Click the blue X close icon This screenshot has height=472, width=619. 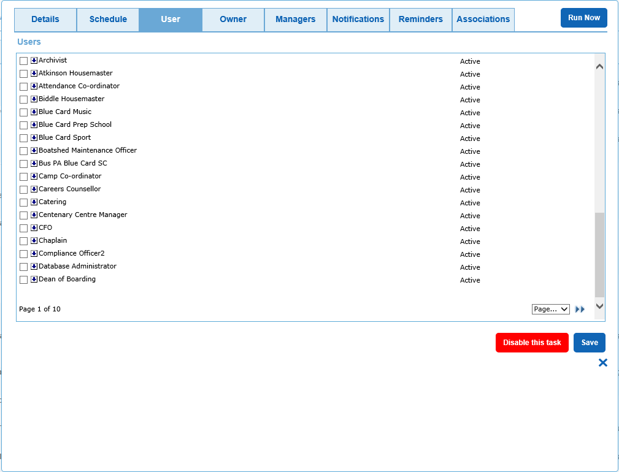602,362
